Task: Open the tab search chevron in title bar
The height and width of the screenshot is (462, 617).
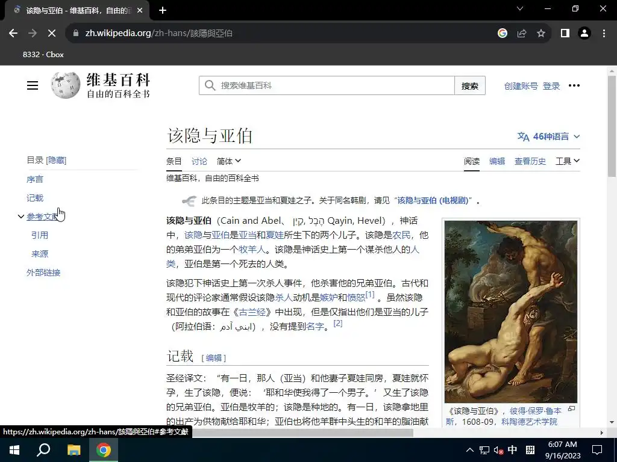Action: pyautogui.click(x=520, y=8)
